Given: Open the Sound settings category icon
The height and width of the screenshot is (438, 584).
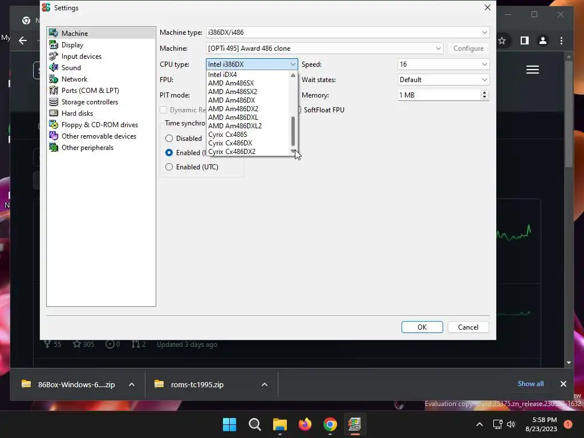Looking at the screenshot, I should point(54,67).
